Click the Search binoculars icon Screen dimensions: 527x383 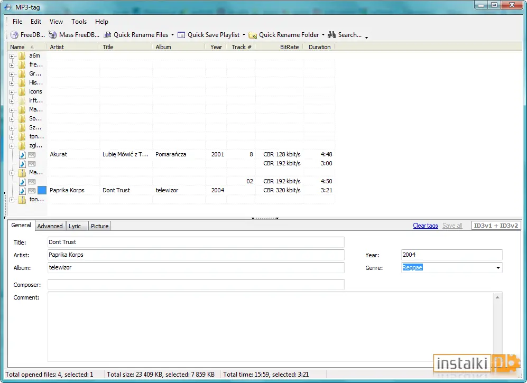332,35
